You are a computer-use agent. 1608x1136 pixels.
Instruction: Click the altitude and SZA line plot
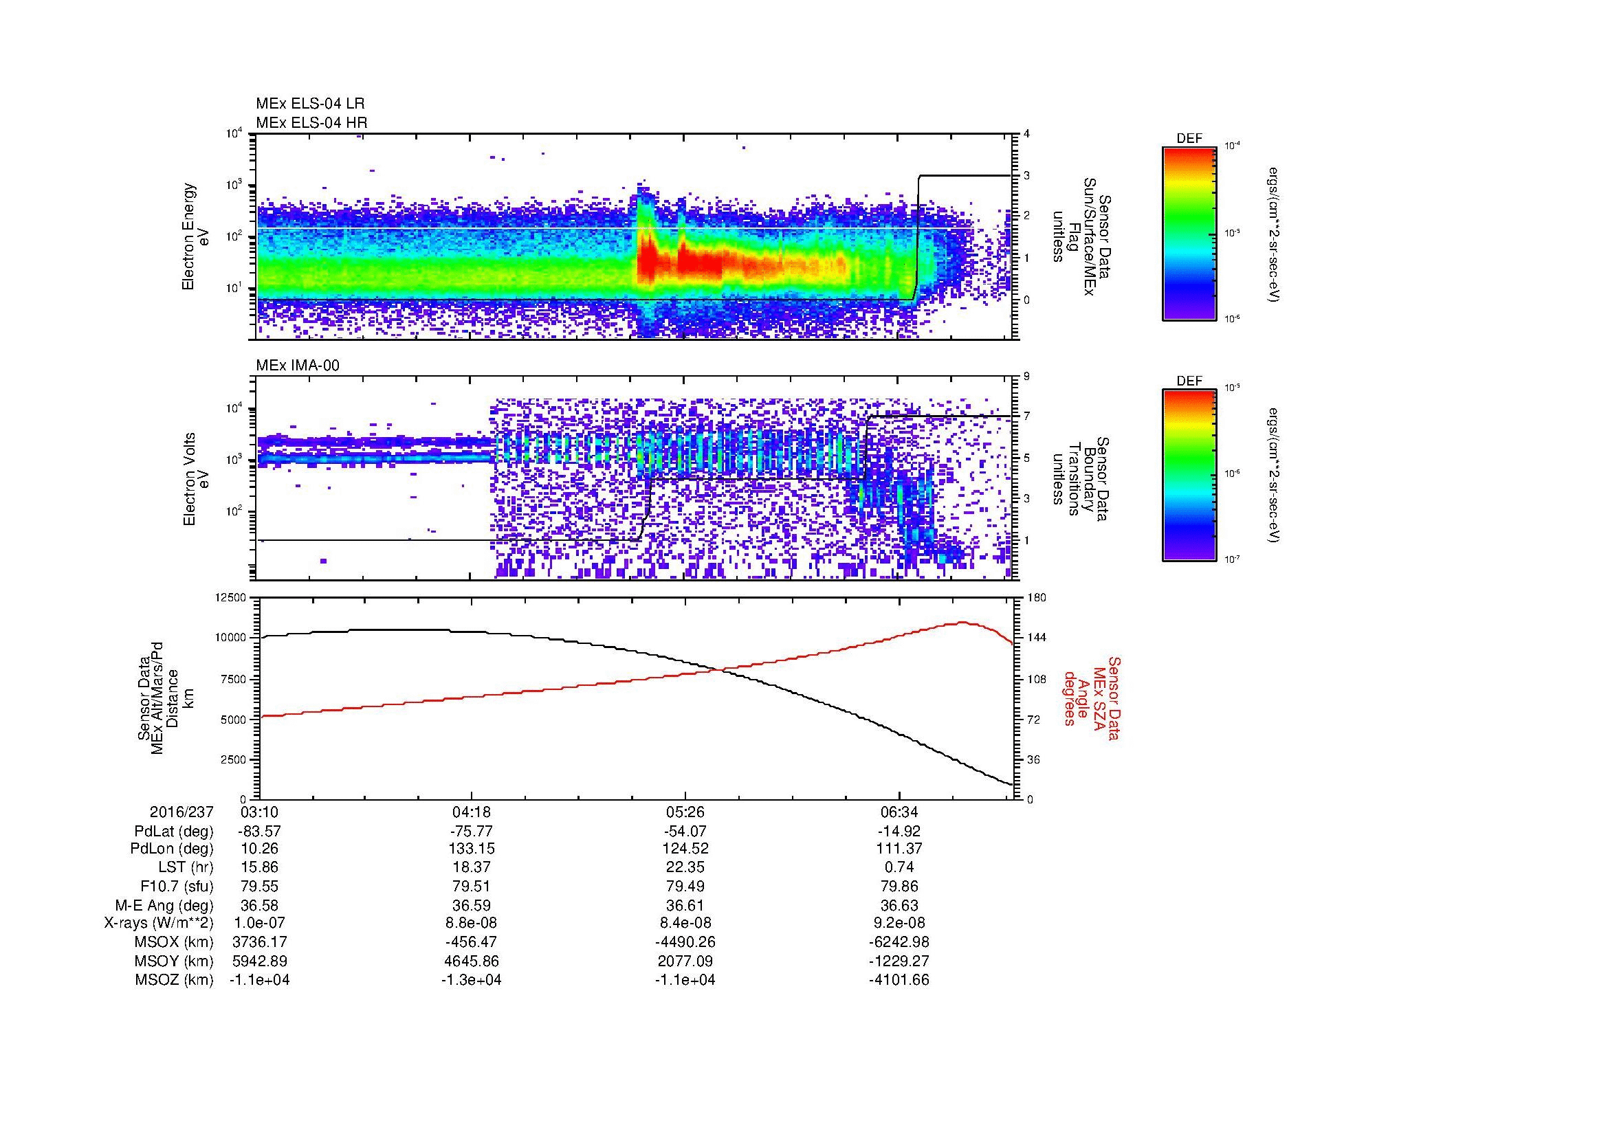pos(637,698)
